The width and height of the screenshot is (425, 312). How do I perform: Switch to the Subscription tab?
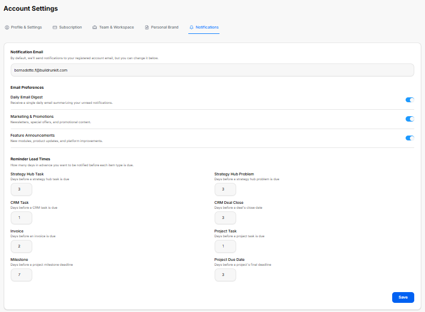(x=67, y=27)
